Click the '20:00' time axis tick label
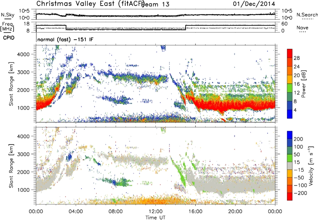 point(235,212)
